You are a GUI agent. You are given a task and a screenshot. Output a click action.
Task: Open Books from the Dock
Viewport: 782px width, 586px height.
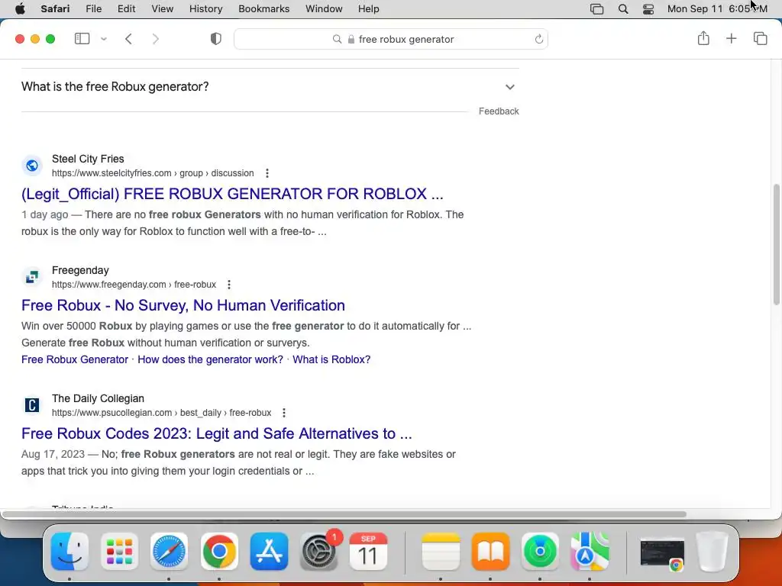click(x=490, y=552)
